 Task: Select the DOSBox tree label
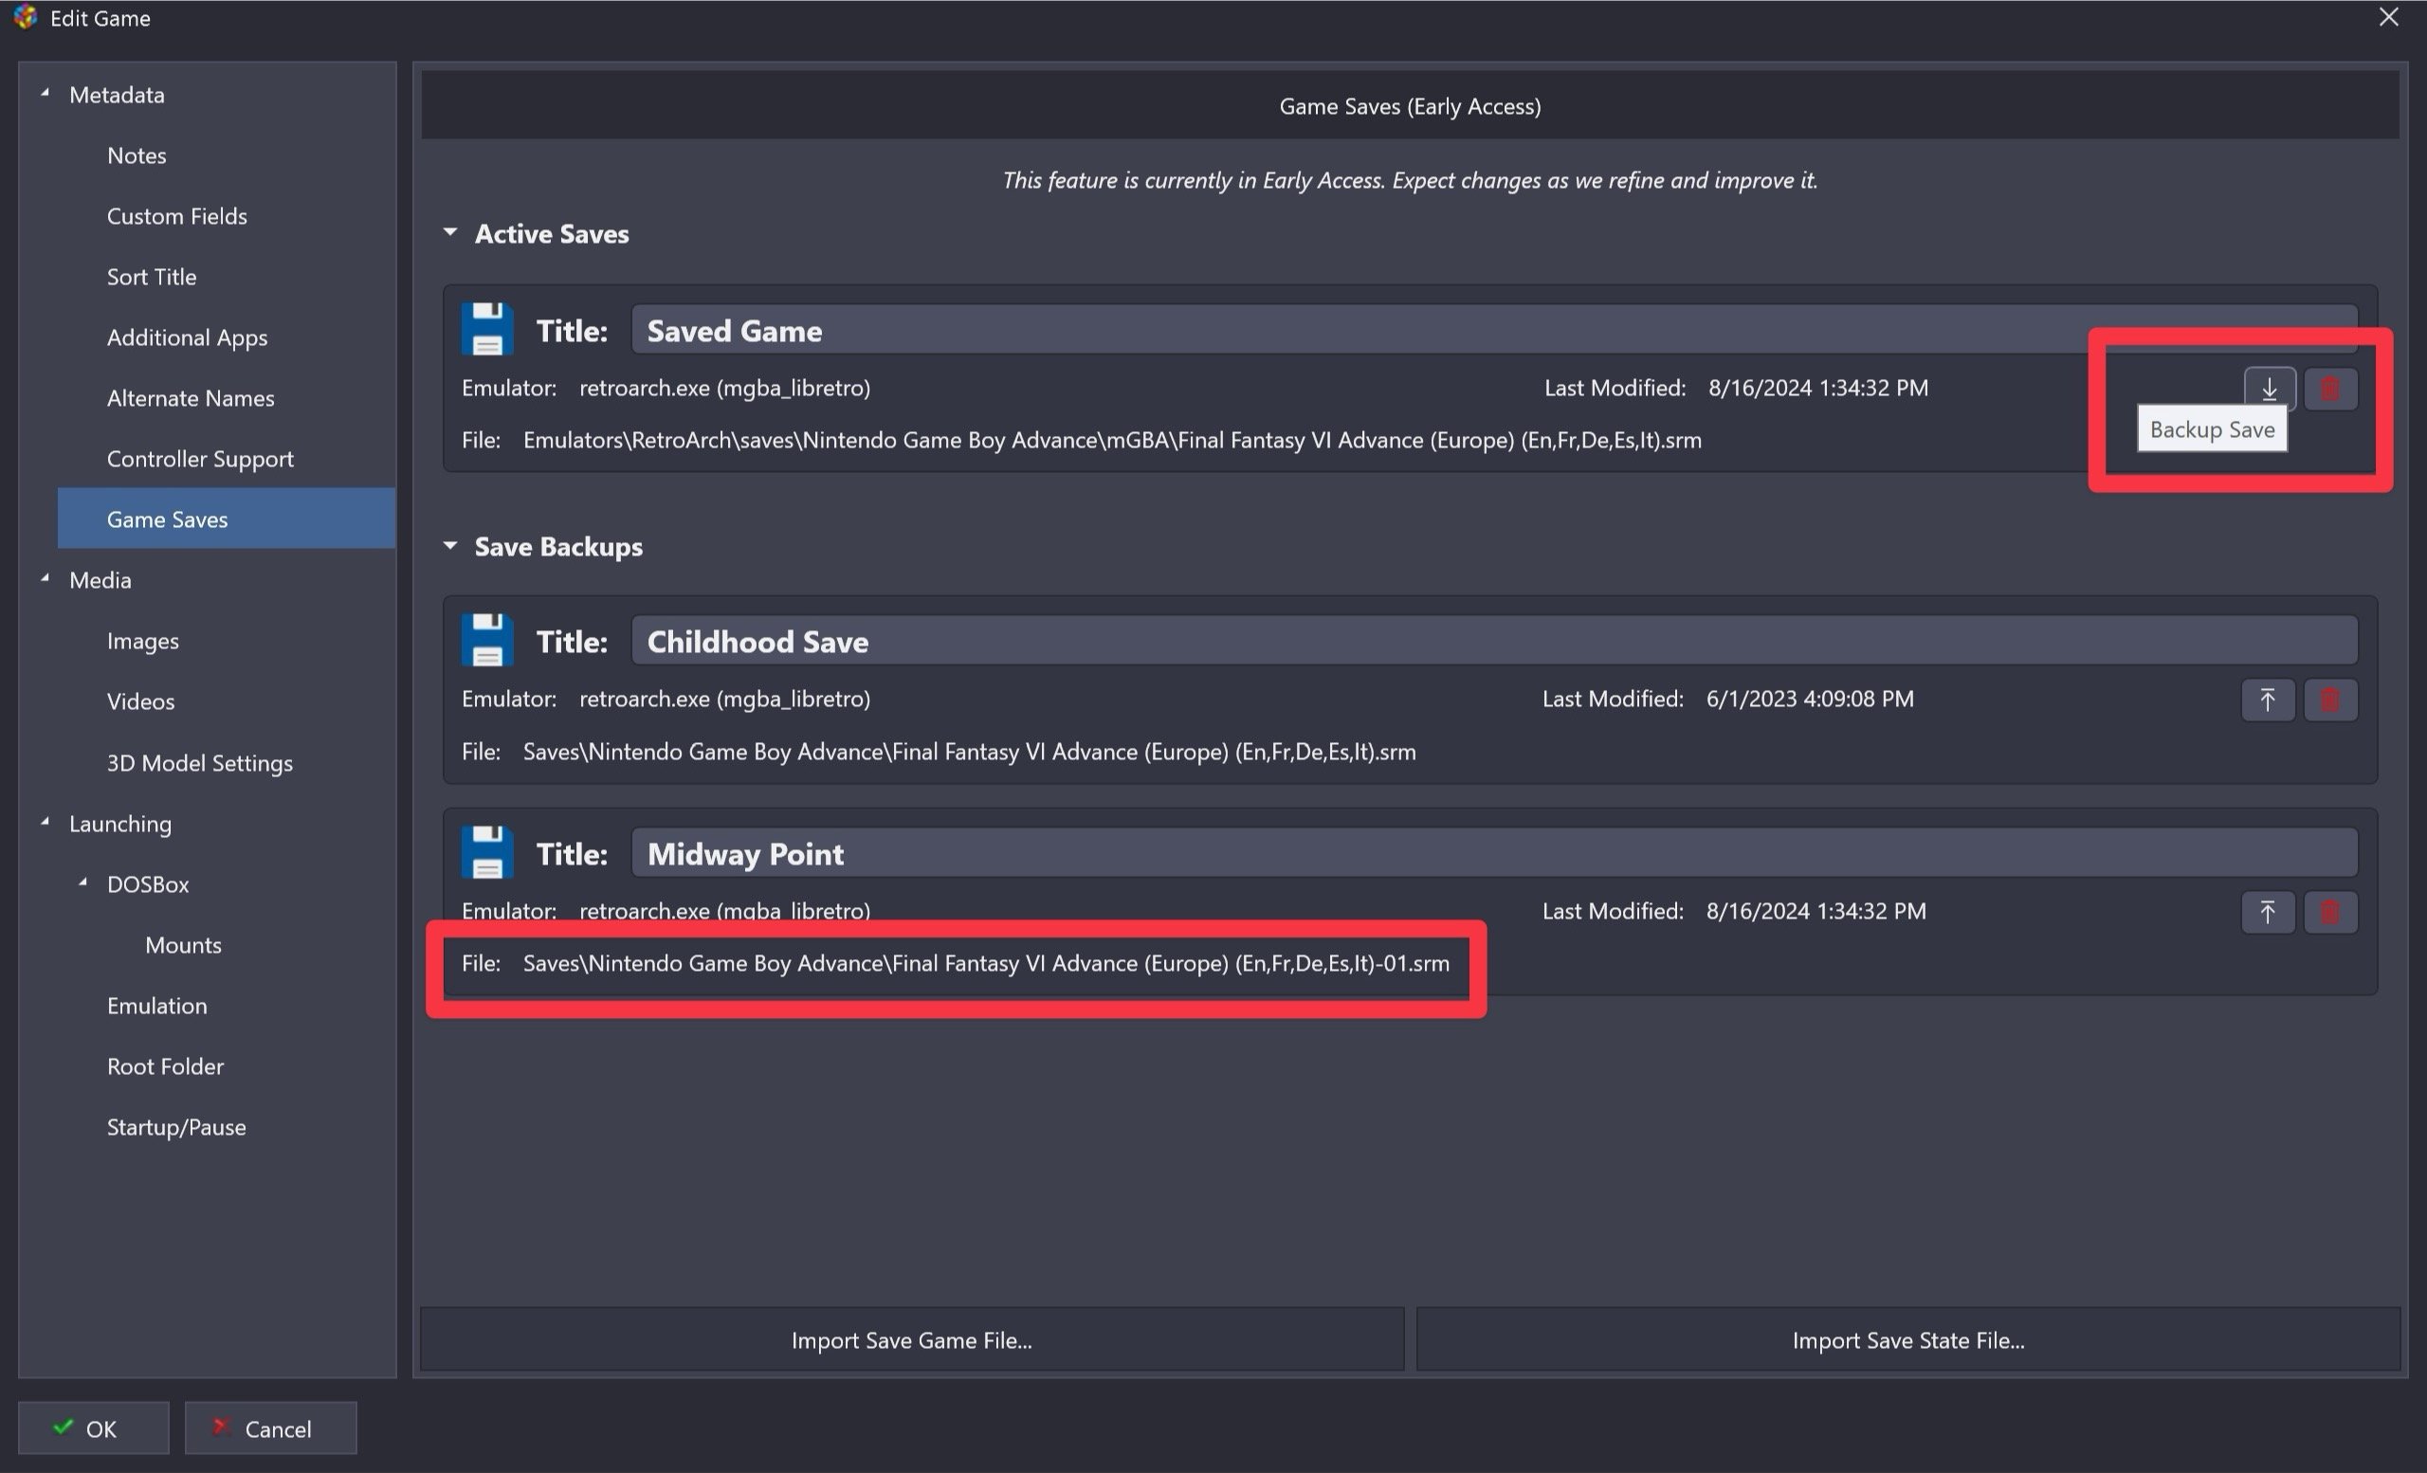pos(148,884)
